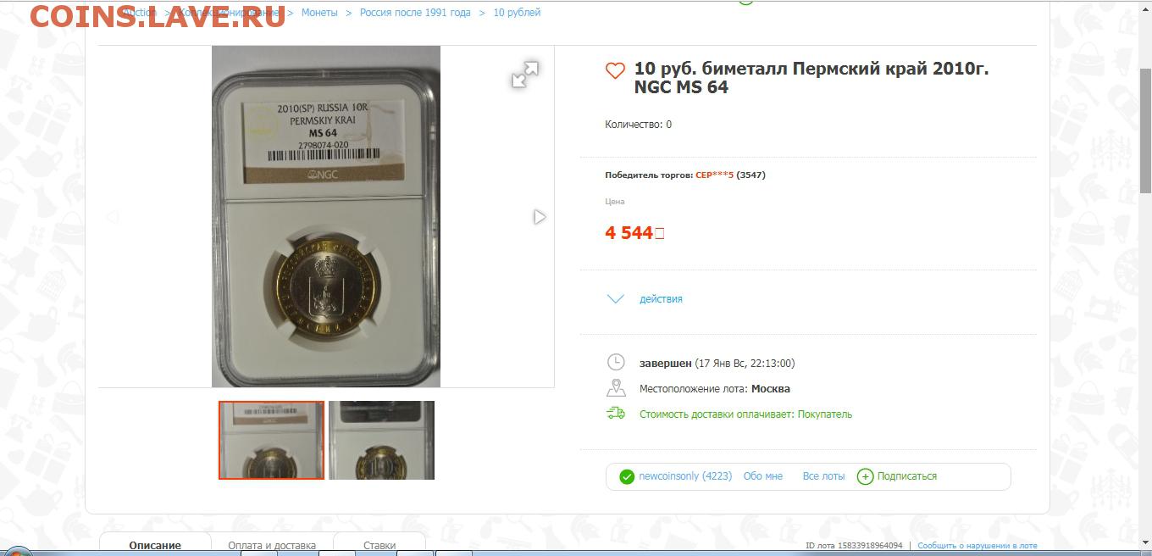Image resolution: width=1152 pixels, height=556 pixels.
Task: Switch to the Оплата и доставка tab
Action: click(272, 545)
